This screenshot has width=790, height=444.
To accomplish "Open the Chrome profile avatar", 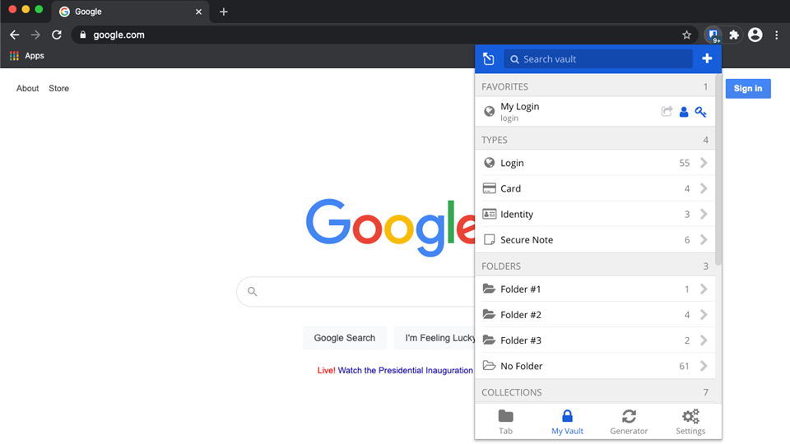I will (x=755, y=35).
